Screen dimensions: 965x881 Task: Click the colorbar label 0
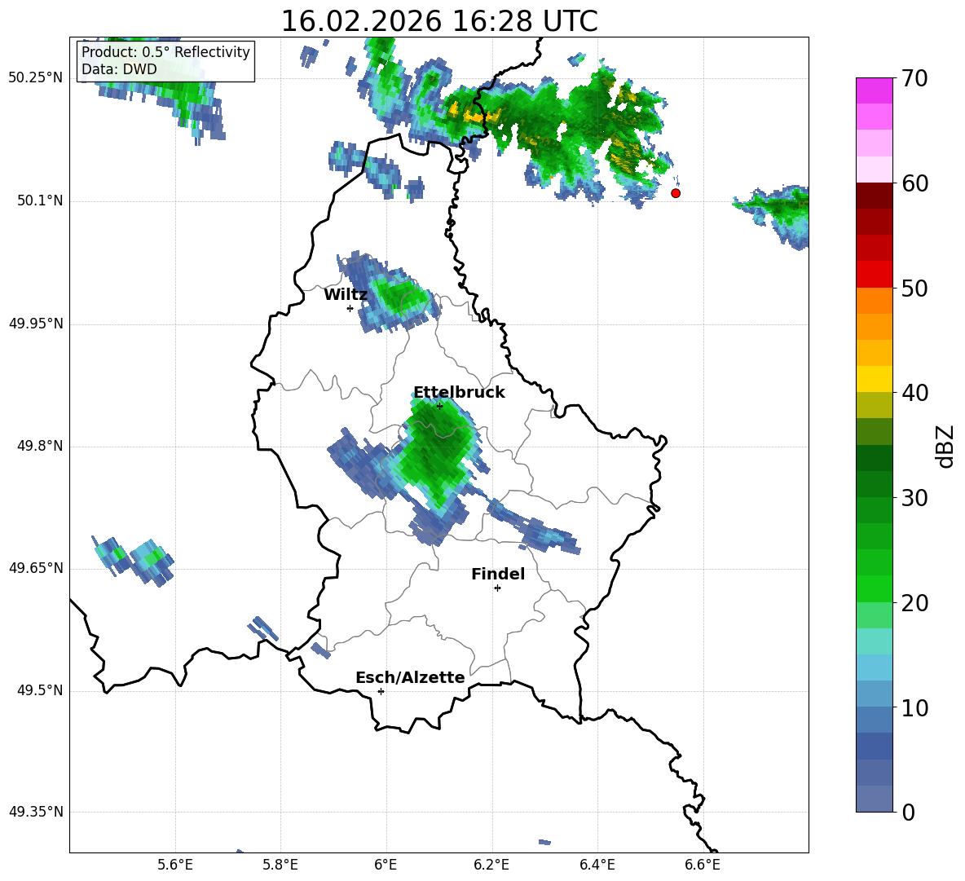pyautogui.click(x=908, y=813)
